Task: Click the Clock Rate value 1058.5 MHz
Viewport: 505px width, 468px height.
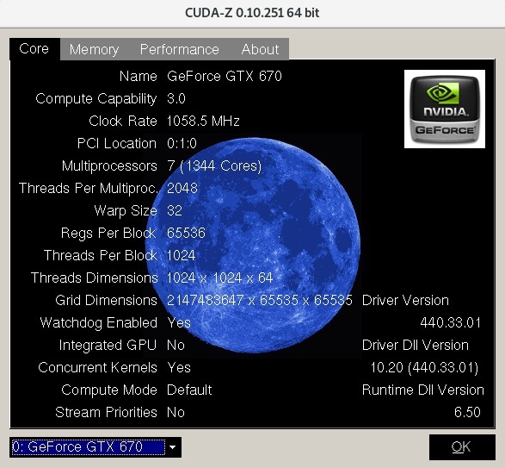Action: pyautogui.click(x=203, y=121)
